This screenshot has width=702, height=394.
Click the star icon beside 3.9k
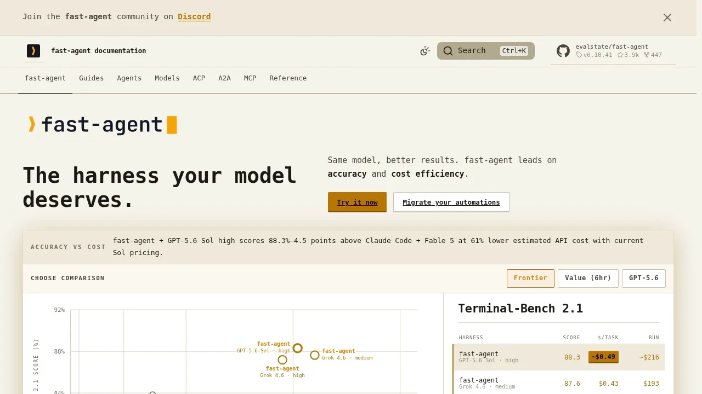(620, 55)
